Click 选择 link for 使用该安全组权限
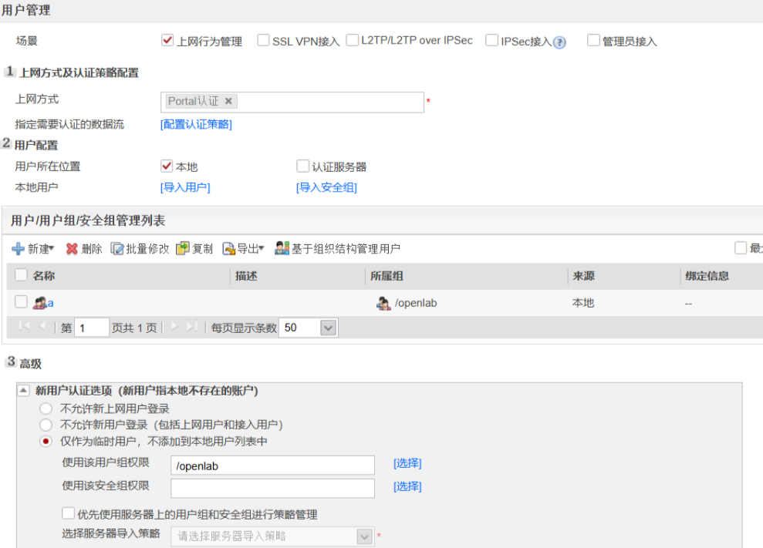 click(407, 487)
